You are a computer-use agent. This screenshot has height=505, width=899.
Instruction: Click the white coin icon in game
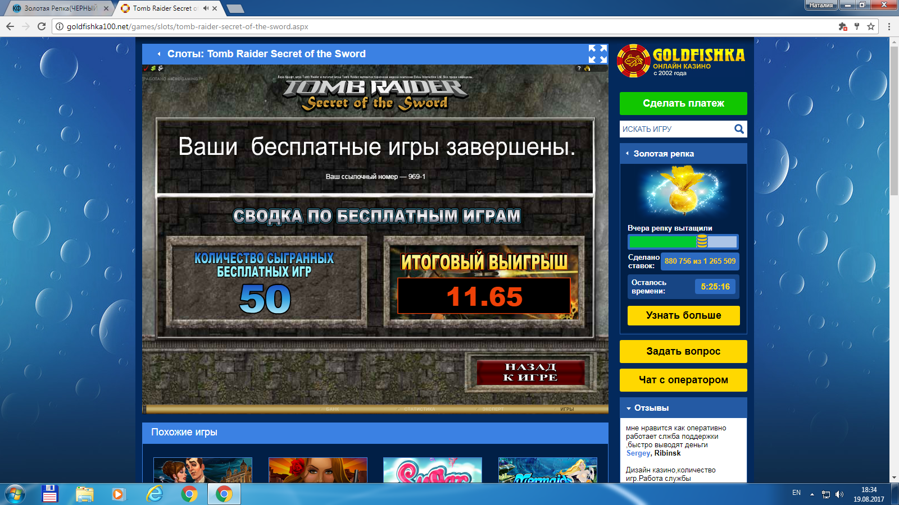[x=160, y=68]
